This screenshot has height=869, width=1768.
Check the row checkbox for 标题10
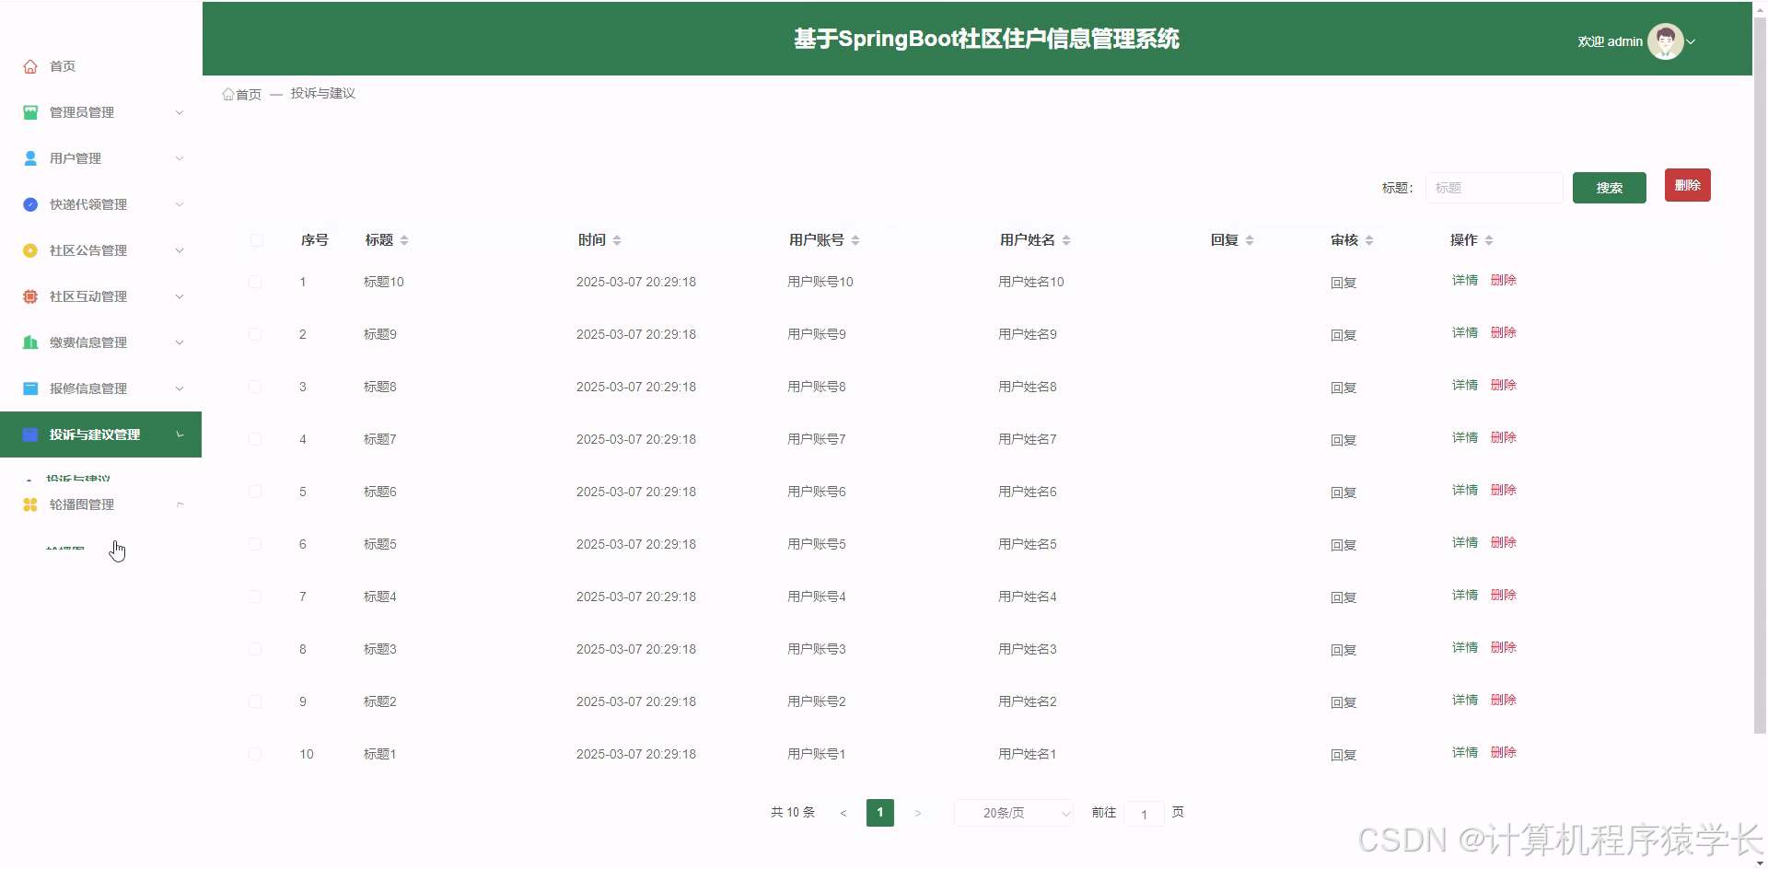pos(256,282)
